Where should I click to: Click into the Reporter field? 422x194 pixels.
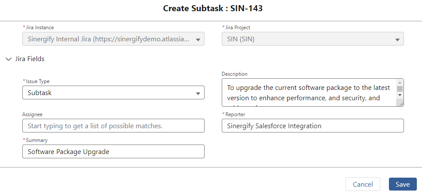(313, 126)
